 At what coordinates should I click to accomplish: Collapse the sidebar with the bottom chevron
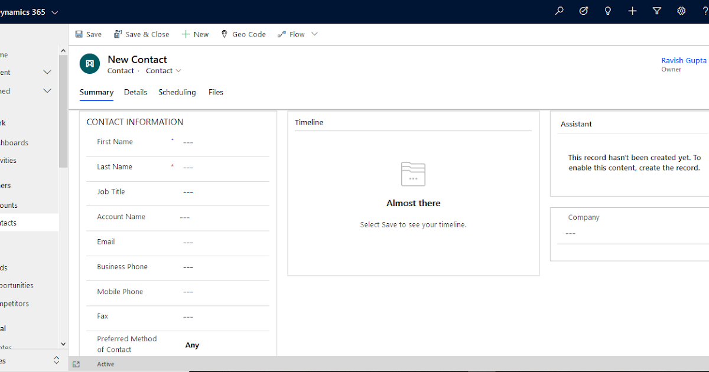(56, 360)
